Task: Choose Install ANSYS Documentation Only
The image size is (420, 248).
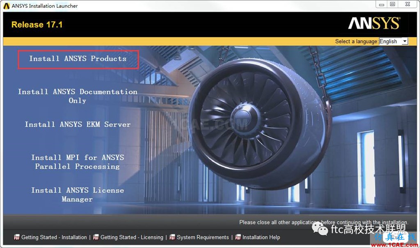Action: (x=78, y=96)
